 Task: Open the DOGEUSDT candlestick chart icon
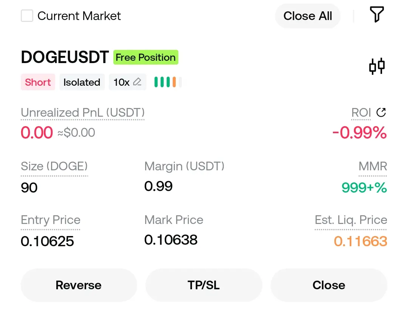pos(377,66)
